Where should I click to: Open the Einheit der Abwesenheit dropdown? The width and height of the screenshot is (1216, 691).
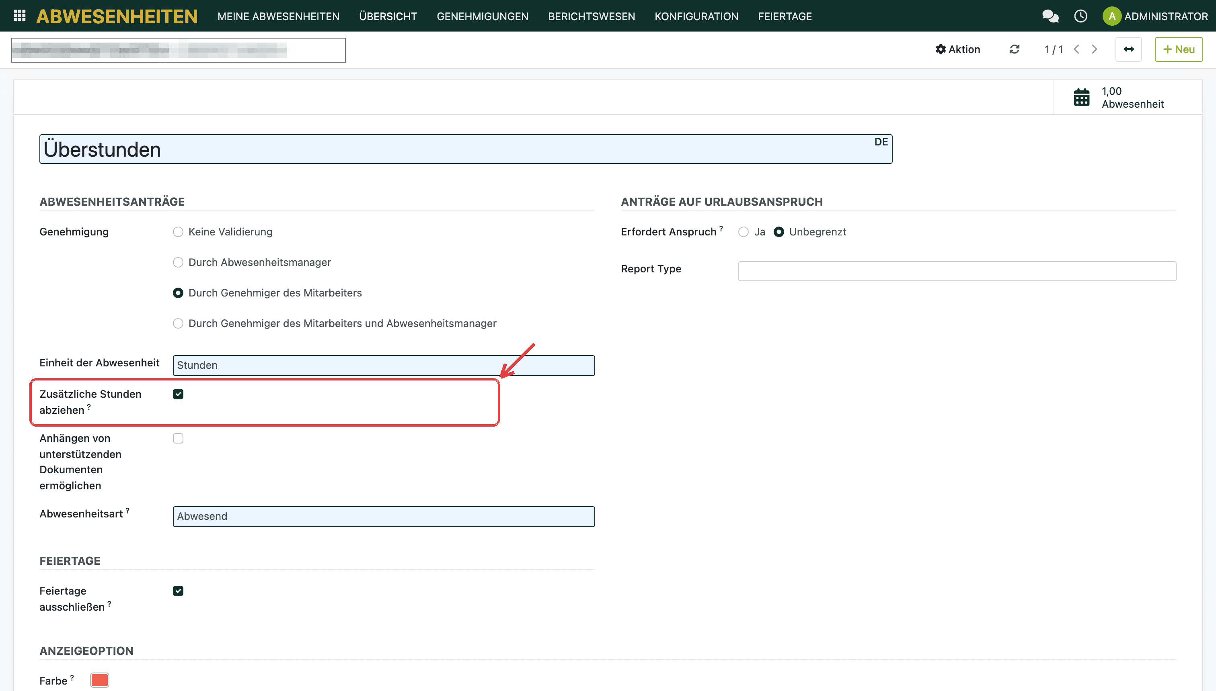(x=384, y=366)
